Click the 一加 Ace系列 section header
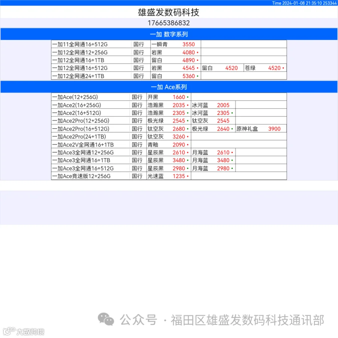Viewport: 338px width, 338px height. coord(169,87)
